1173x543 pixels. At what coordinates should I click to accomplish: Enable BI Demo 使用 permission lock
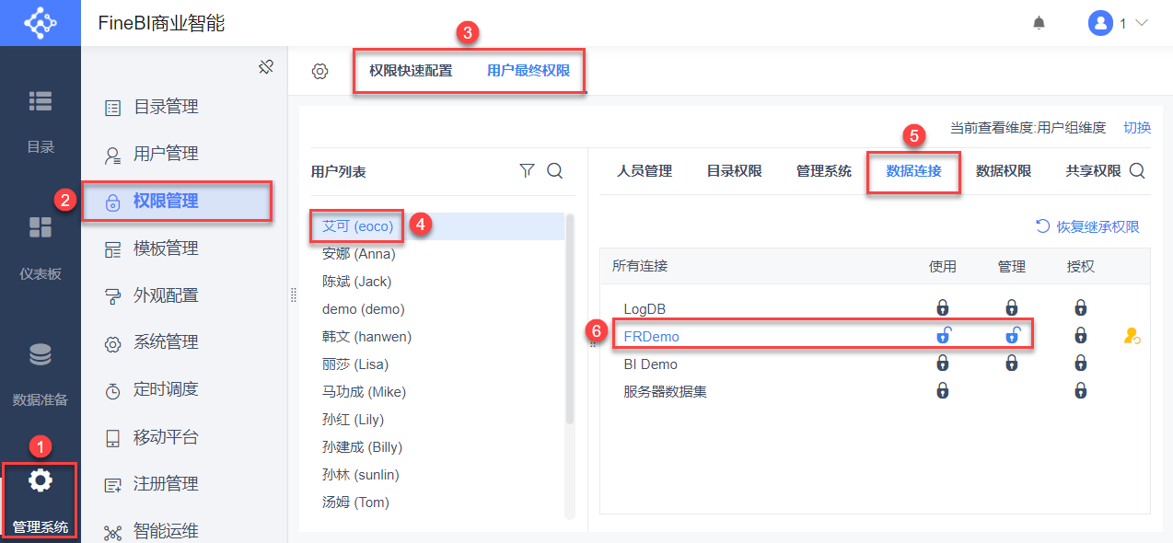pos(943,364)
